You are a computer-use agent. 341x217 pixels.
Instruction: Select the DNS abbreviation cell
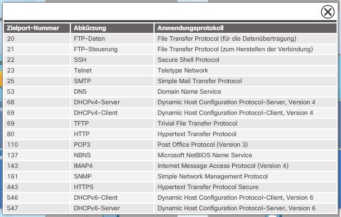[x=112, y=91]
